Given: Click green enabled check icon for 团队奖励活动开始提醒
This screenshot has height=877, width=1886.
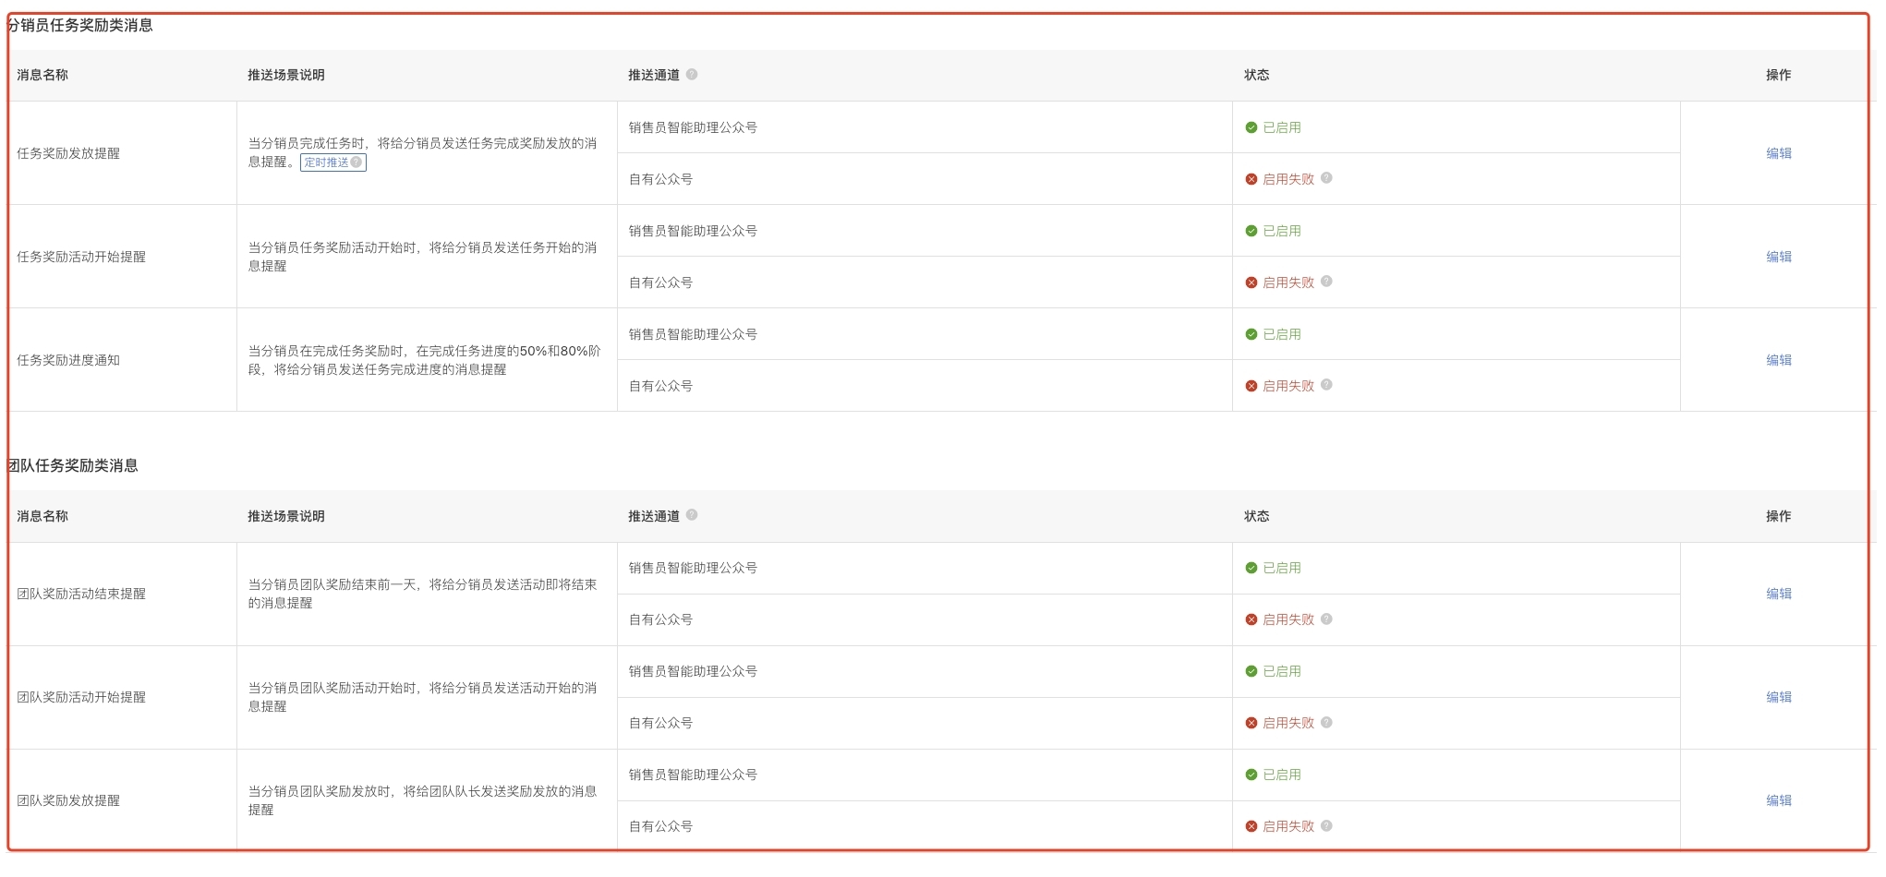Looking at the screenshot, I should coord(1251,671).
